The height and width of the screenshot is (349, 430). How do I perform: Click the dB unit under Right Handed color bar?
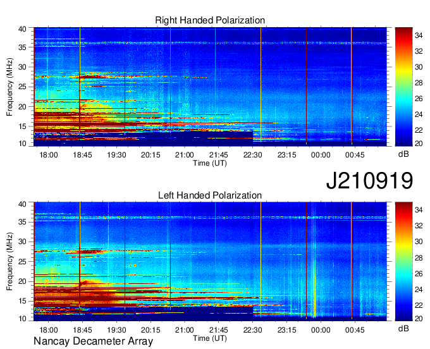point(403,154)
